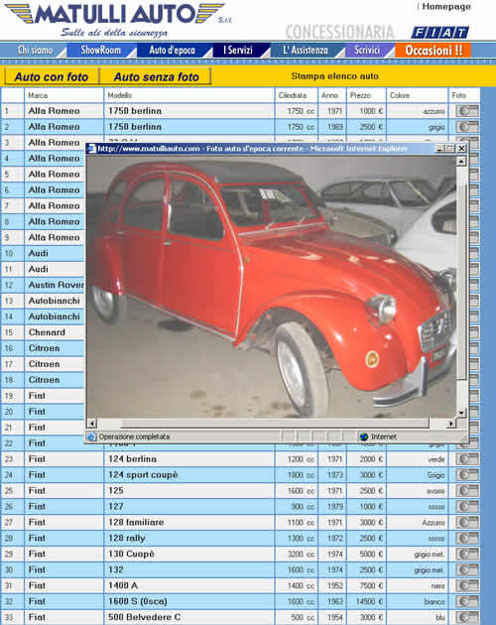This screenshot has width=496, height=625.
Task: Click the red Citroen 2CV photo
Action: [271, 287]
